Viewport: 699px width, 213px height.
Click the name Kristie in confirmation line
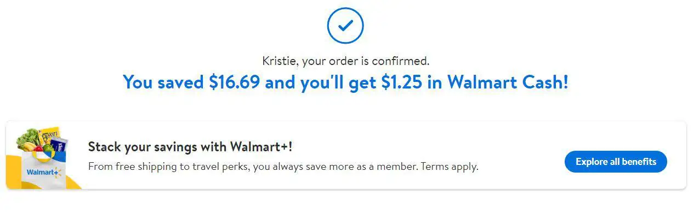(x=279, y=61)
